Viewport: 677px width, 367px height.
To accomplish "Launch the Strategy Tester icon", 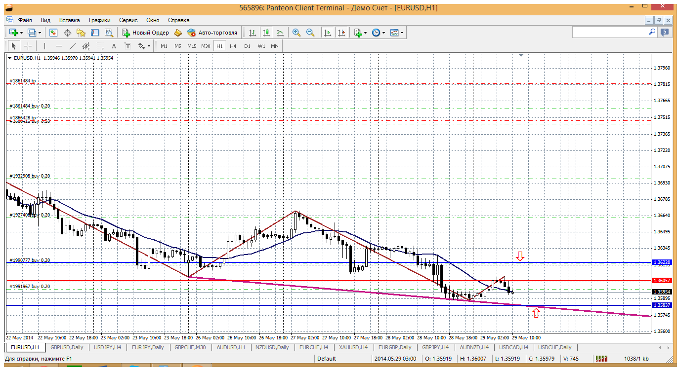I will [109, 33].
